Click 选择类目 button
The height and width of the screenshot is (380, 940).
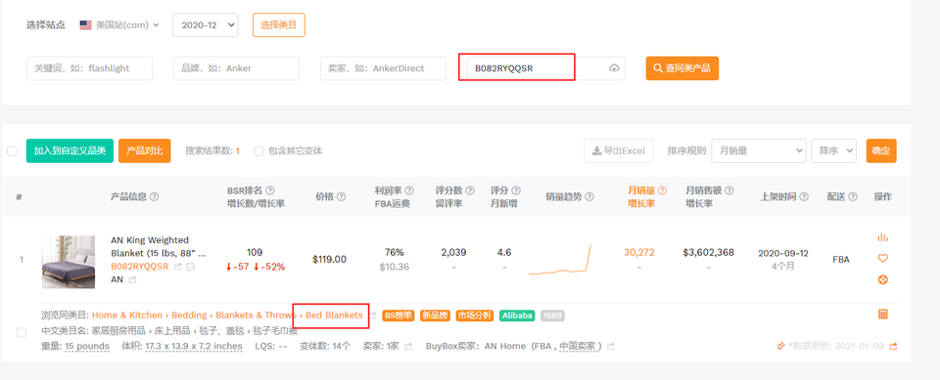pyautogui.click(x=279, y=25)
